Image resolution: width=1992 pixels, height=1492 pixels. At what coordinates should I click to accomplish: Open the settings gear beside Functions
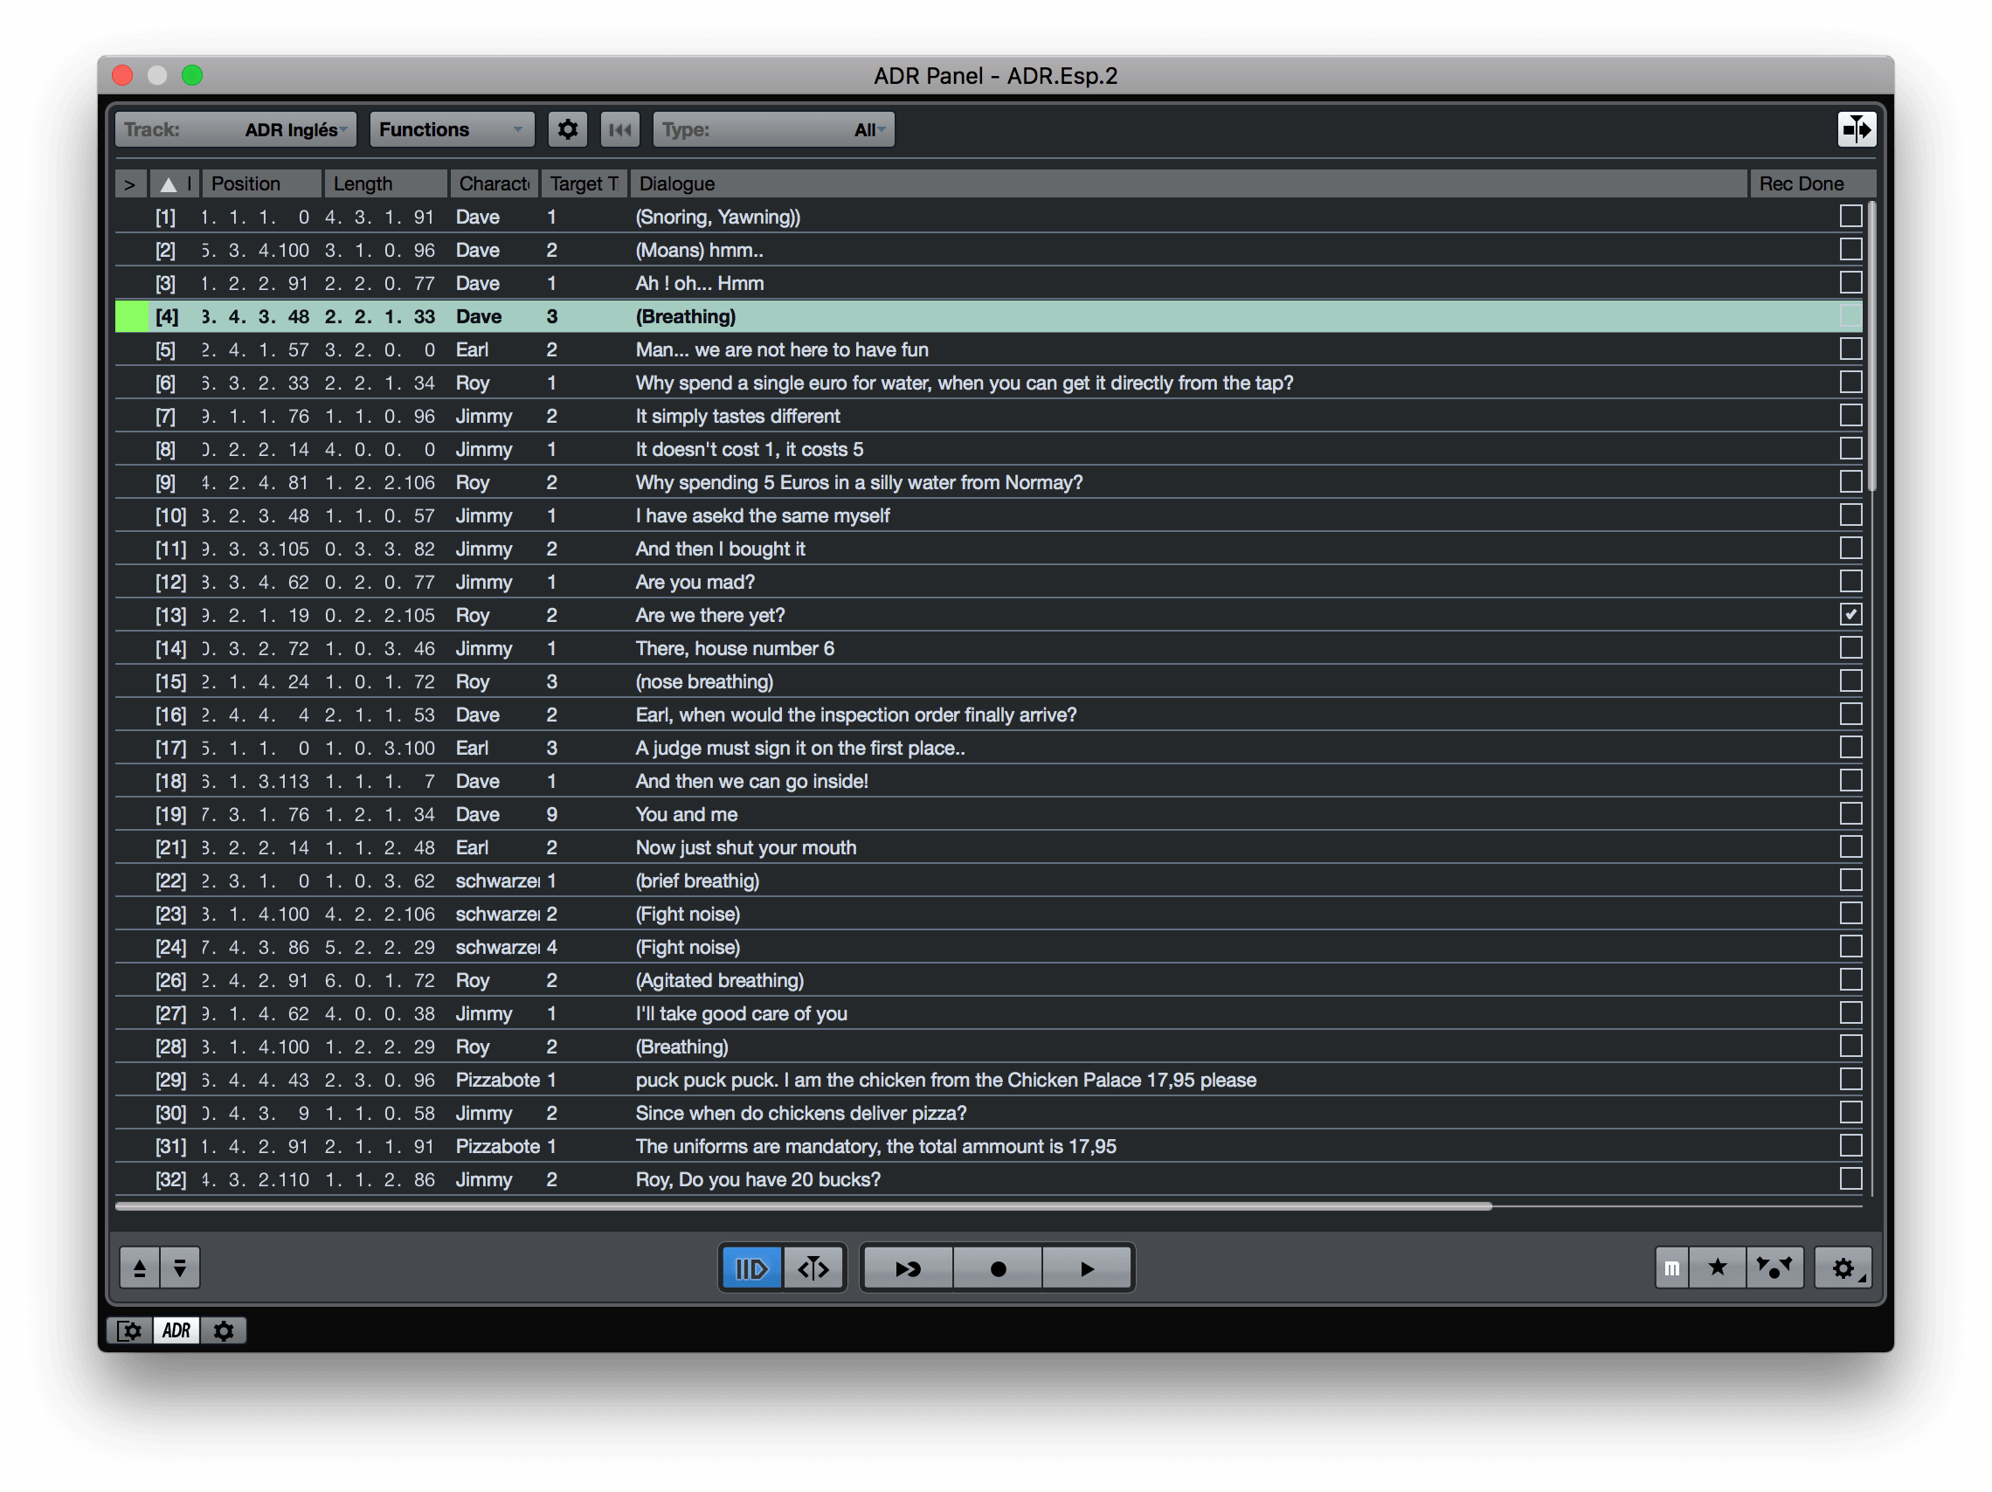tap(567, 129)
